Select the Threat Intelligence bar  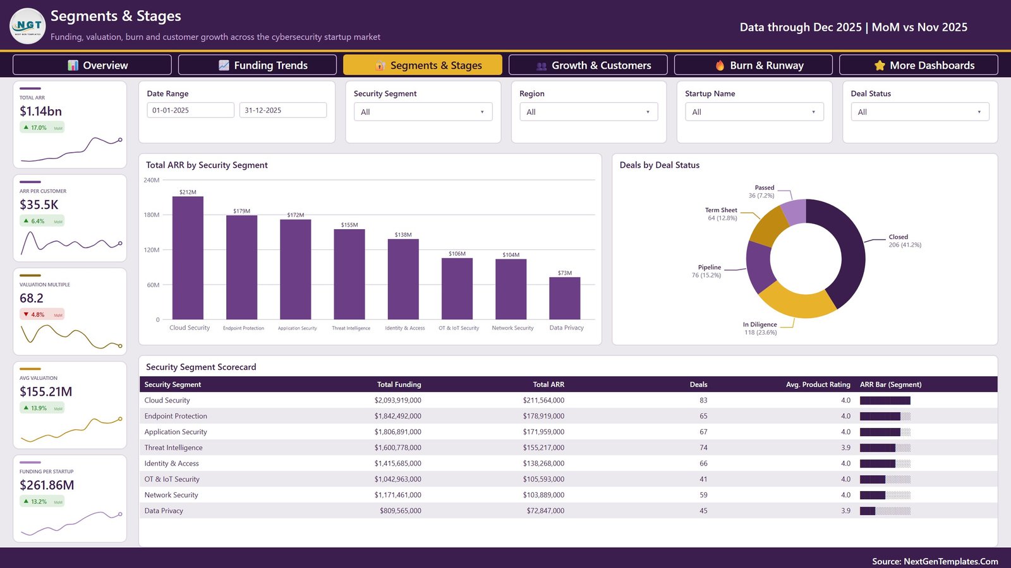point(349,275)
